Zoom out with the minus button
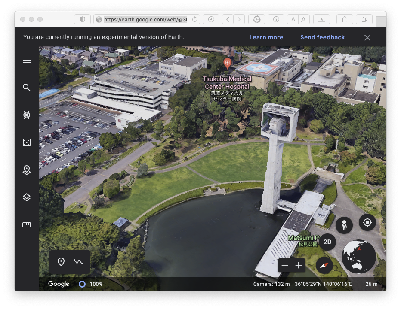 pyautogui.click(x=285, y=265)
